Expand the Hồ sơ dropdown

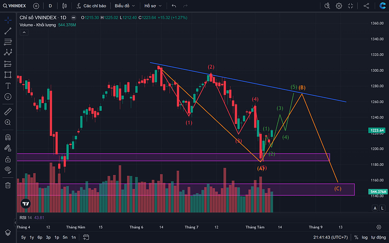(153, 6)
